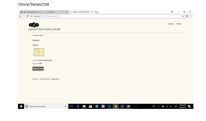The image size is (206, 121).
Task: Click the Frank album art thumbnail
Action: tap(39, 52)
